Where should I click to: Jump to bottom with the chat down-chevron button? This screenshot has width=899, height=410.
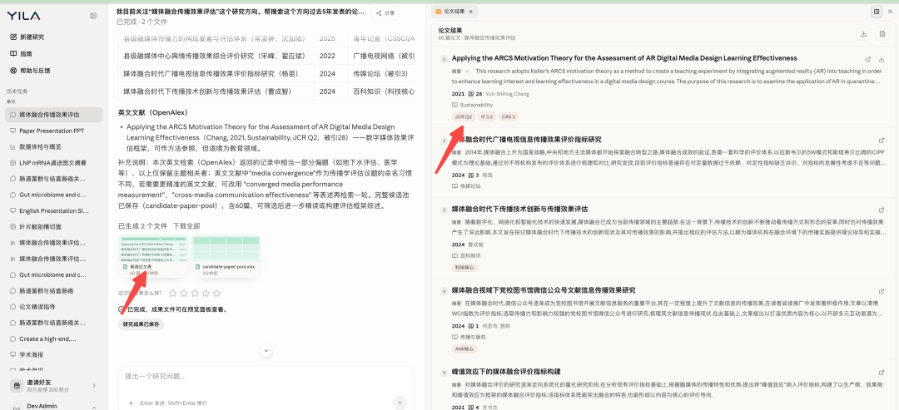(x=266, y=350)
